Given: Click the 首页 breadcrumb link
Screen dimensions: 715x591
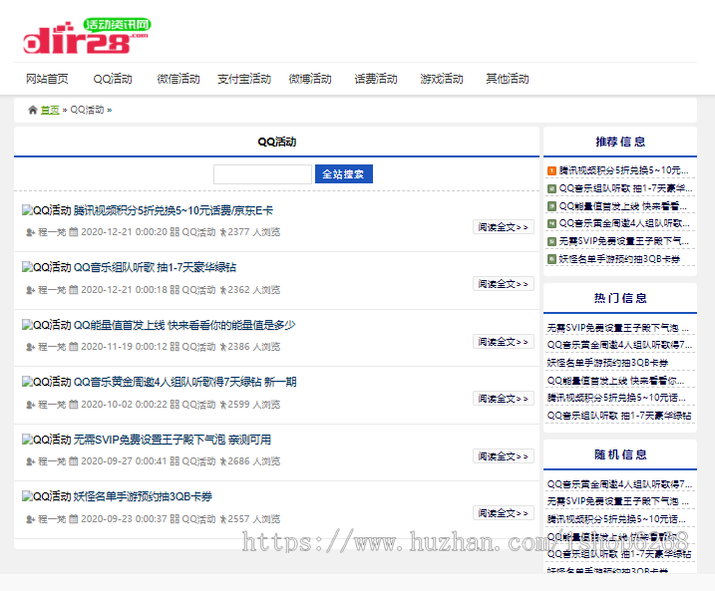Looking at the screenshot, I should tap(50, 110).
